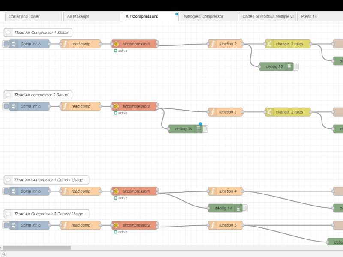The width and height of the screenshot is (343, 257).
Task: Click the debug 29 list icon
Action: pos(289,67)
